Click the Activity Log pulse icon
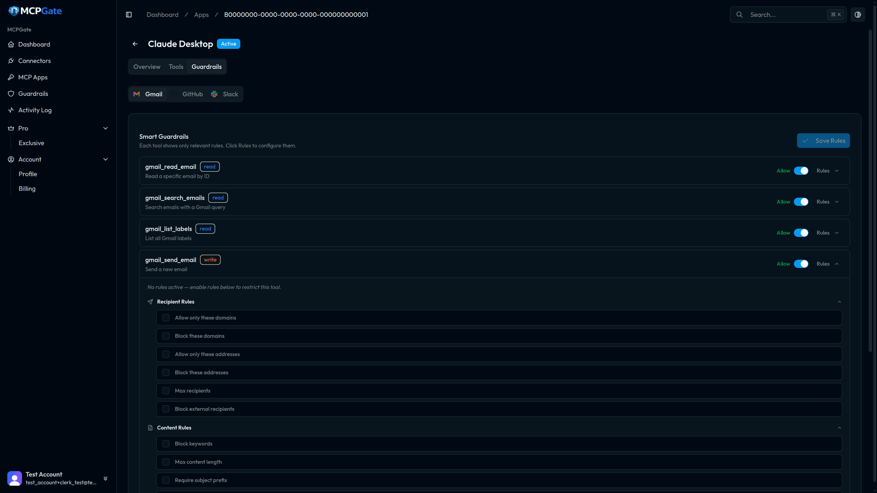Screen dimensions: 877x493 point(11,110)
